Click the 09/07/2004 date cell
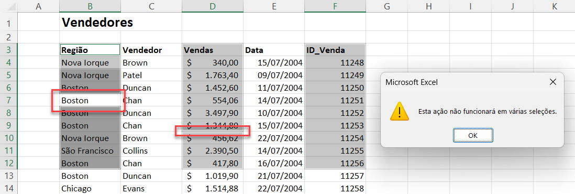The image size is (575, 194). click(x=273, y=75)
